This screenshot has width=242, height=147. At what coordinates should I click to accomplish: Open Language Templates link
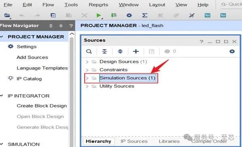pyautogui.click(x=42, y=68)
